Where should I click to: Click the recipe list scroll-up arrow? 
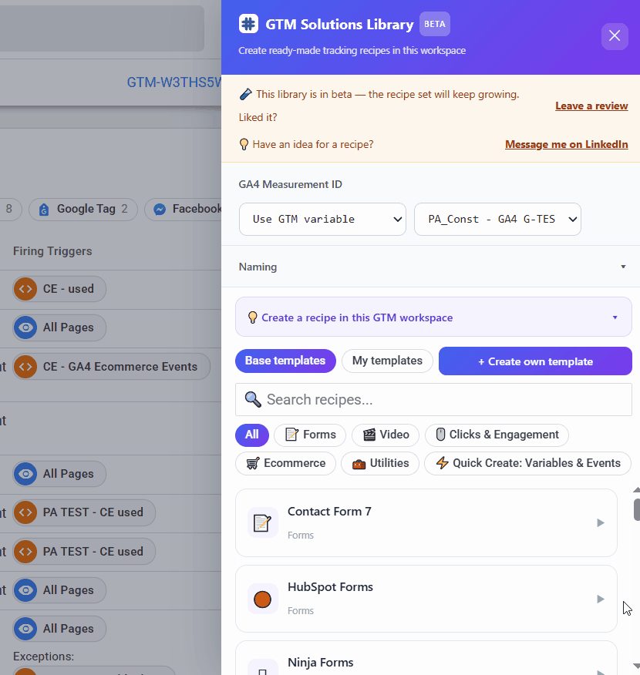(x=637, y=490)
